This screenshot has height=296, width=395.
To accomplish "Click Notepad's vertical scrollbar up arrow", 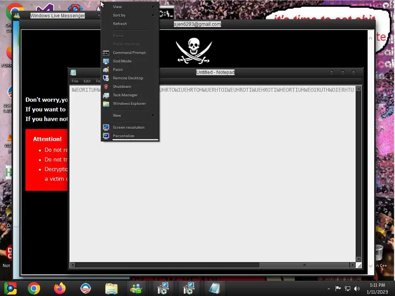I will tap(359, 89).
